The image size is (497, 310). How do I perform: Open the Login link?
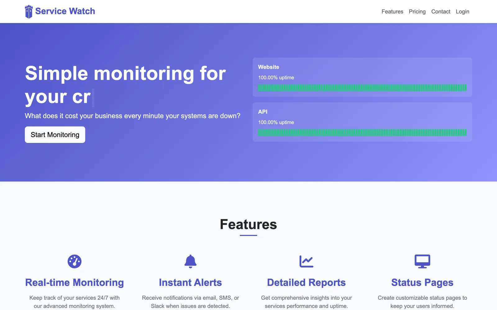463,11
